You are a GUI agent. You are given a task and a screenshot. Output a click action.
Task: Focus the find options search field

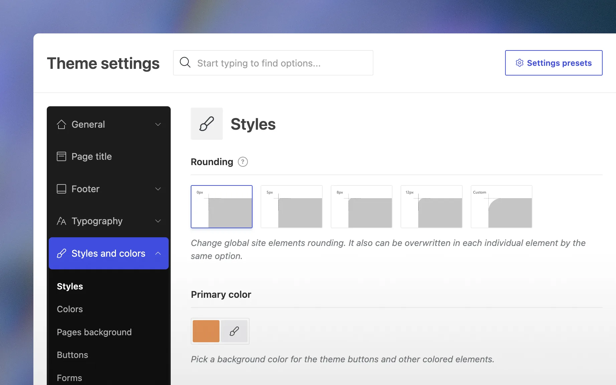(x=273, y=63)
